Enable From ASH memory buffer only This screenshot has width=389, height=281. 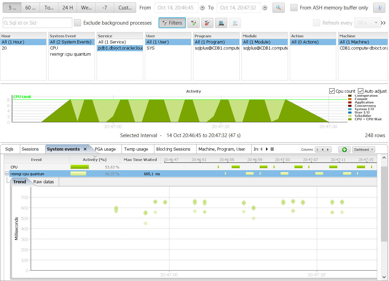[x=294, y=7]
